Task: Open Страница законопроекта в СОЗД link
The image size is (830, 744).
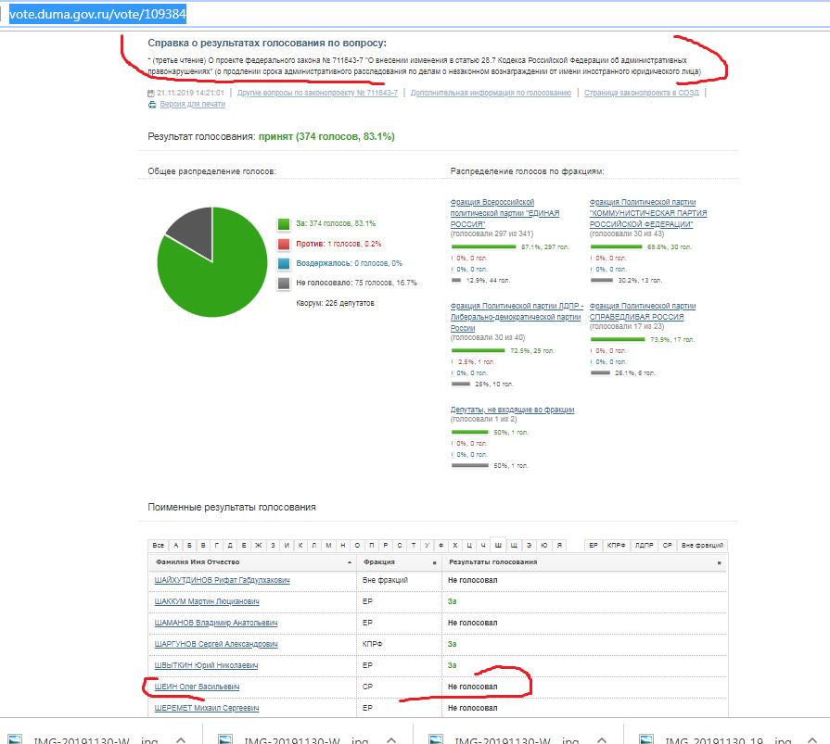Action: coord(643,93)
